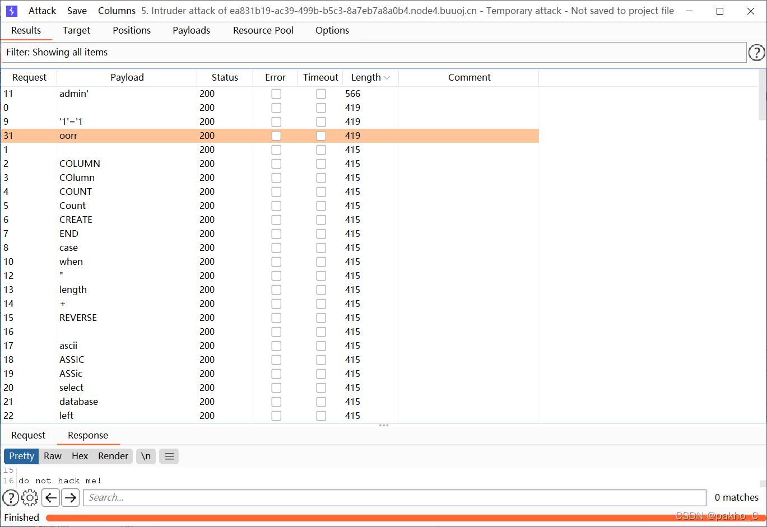Switch to the Resource Pool tab
767x527 pixels.
click(x=263, y=30)
